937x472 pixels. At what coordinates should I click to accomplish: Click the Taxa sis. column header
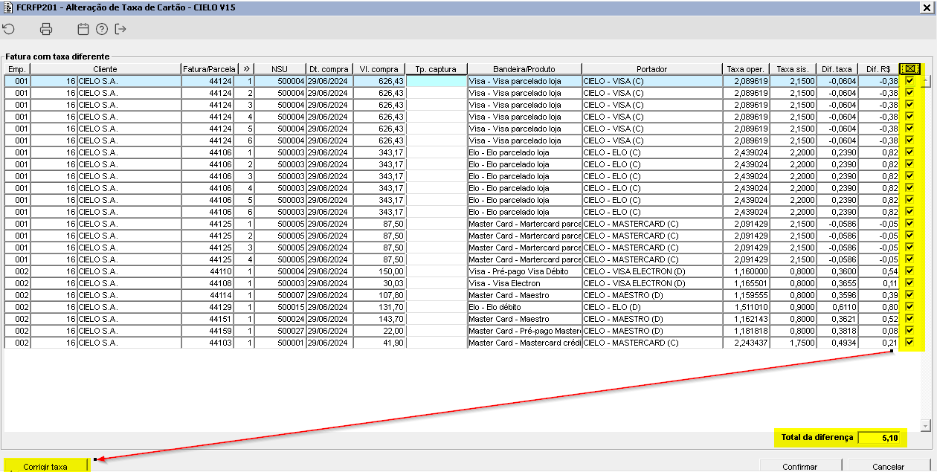pos(793,69)
